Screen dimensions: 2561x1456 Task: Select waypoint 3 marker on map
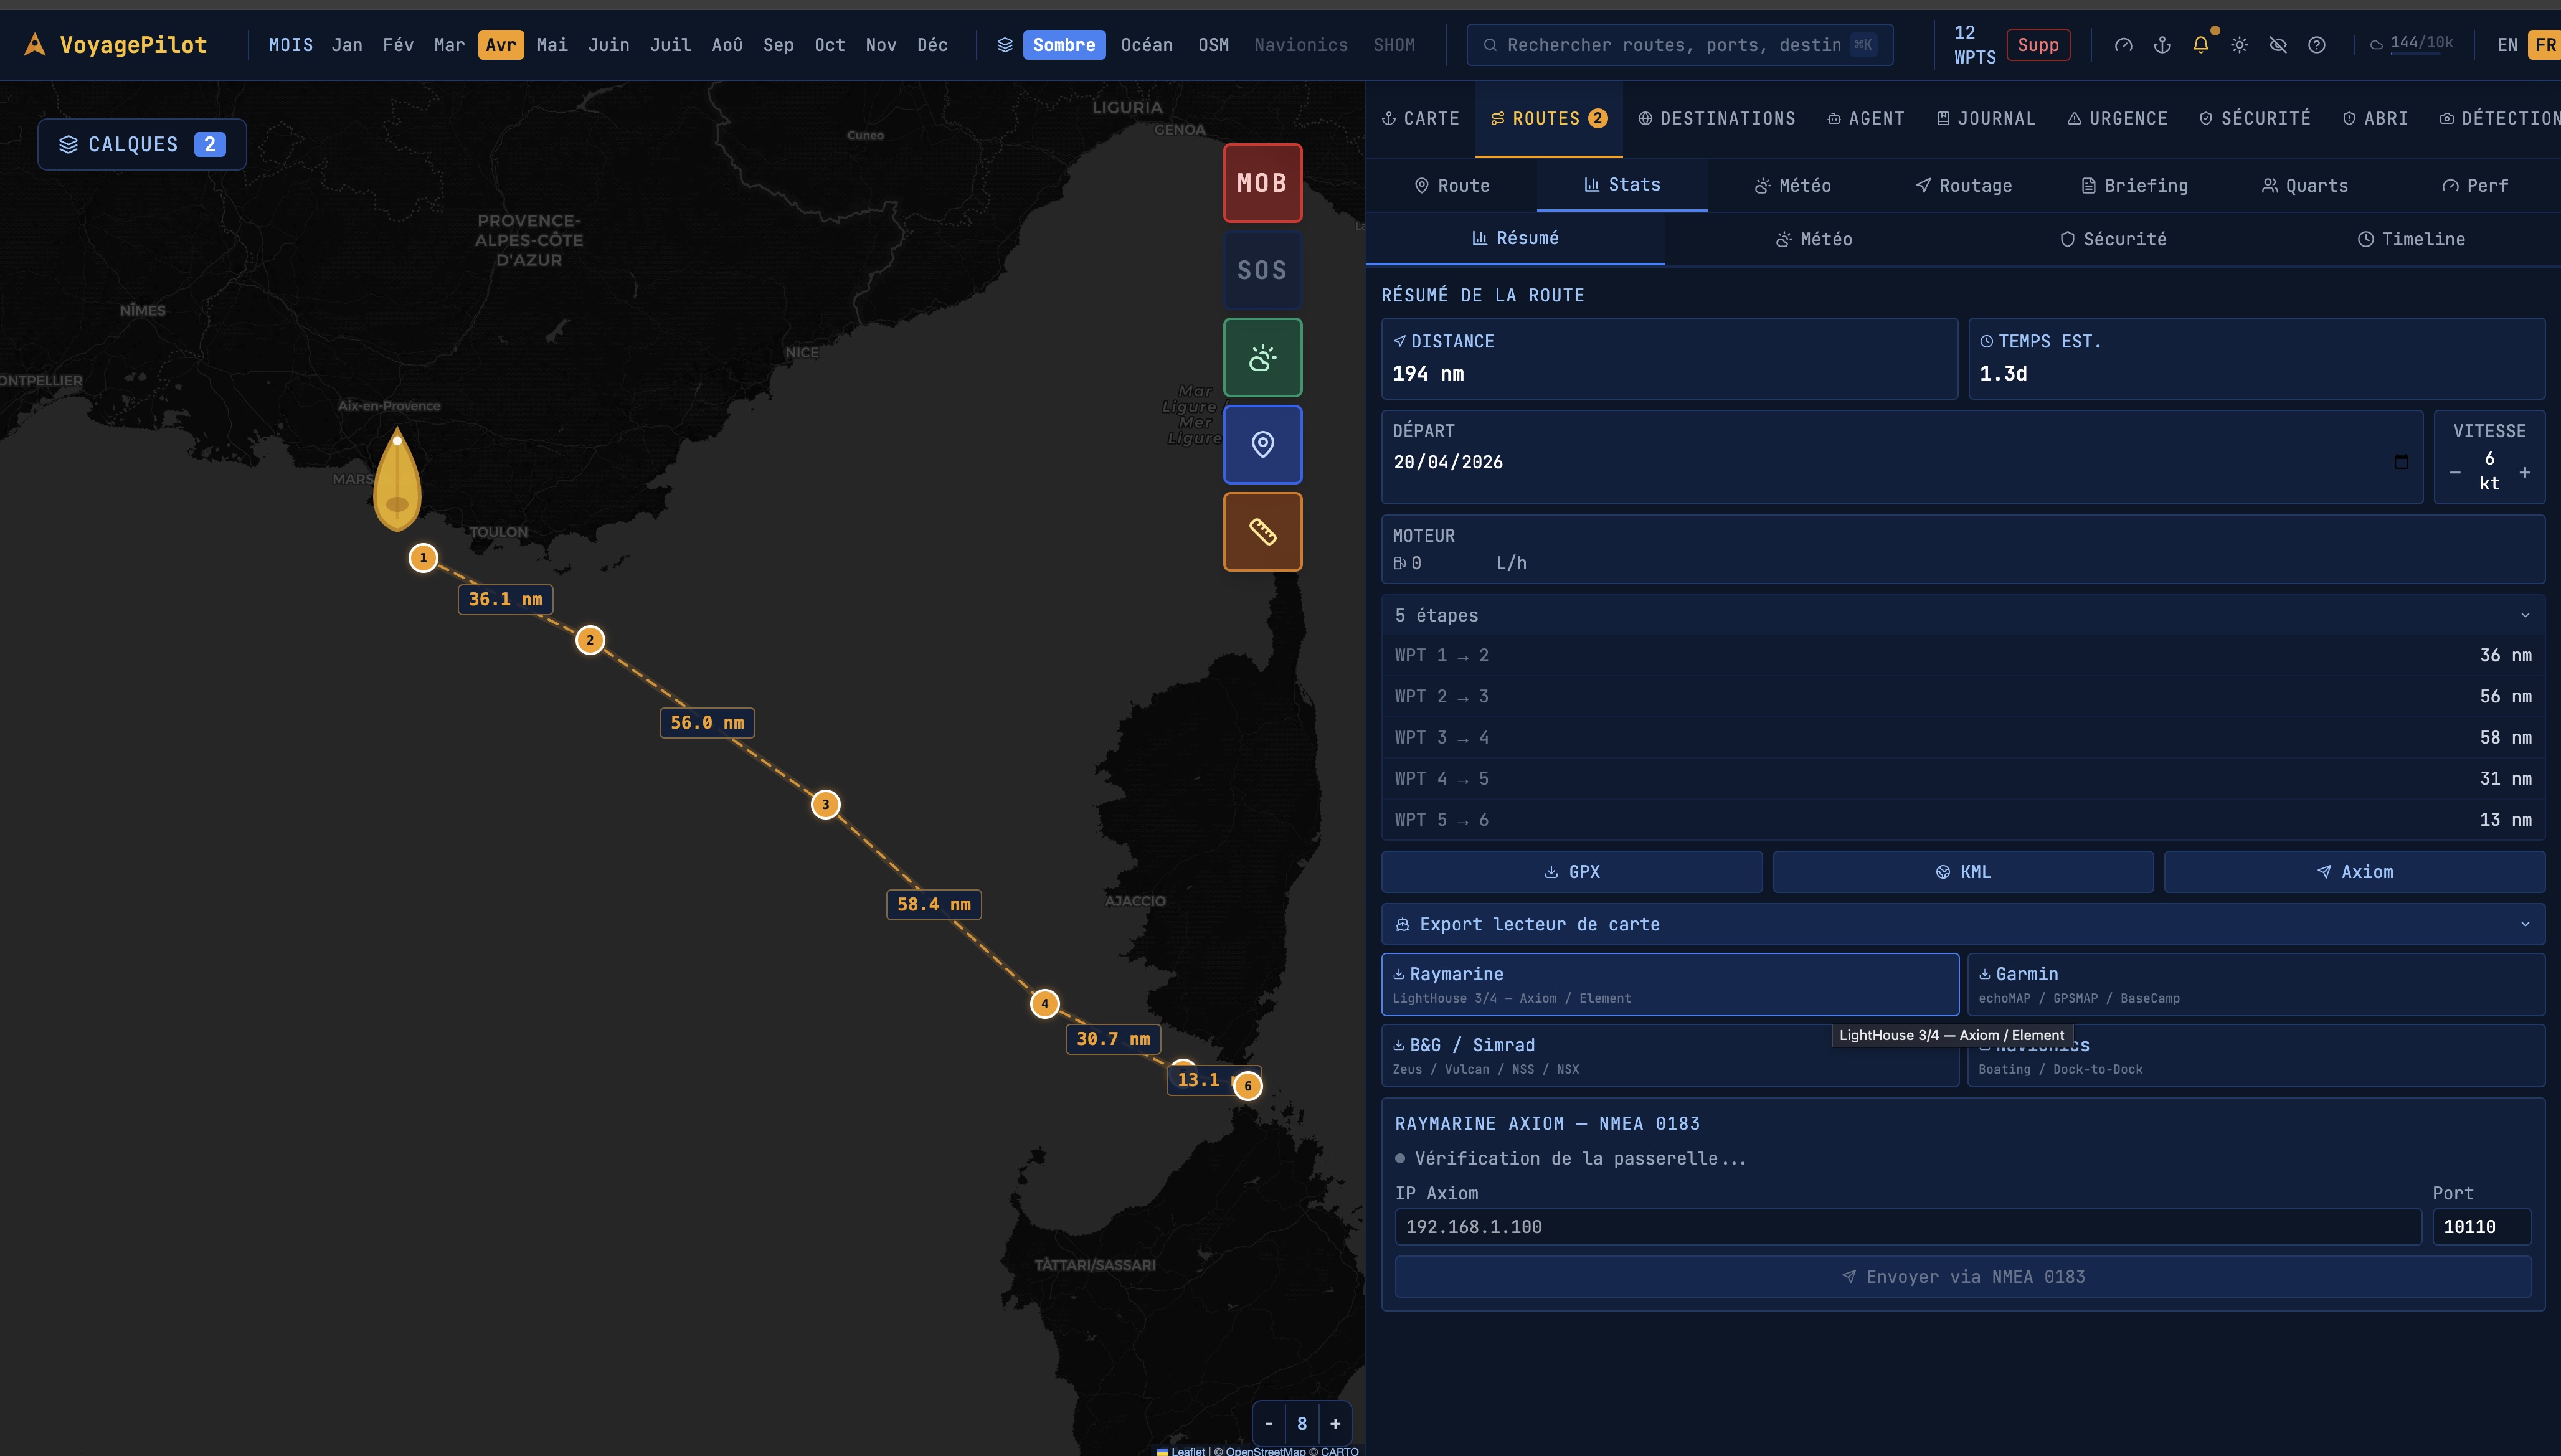(825, 804)
